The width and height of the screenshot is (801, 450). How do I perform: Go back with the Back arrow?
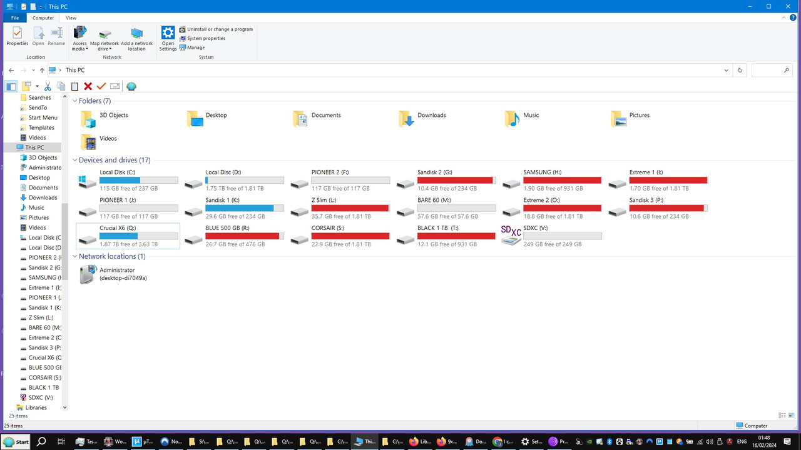pos(11,71)
